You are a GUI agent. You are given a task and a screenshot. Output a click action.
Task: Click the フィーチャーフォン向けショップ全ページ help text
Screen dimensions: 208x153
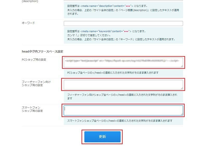122,97
